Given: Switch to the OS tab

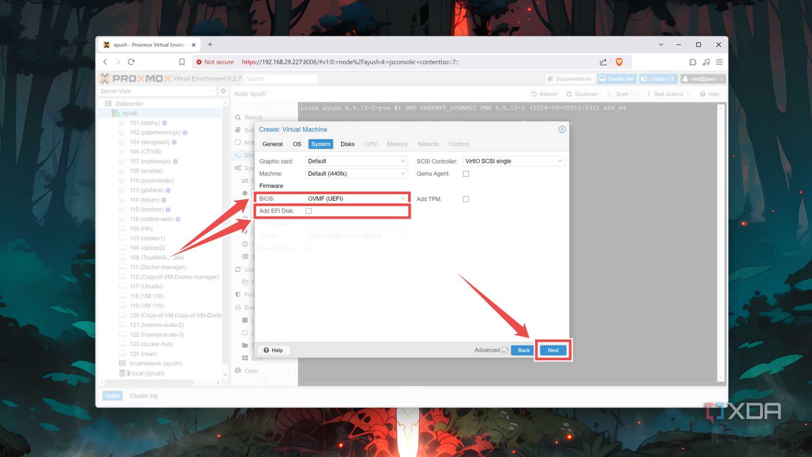Looking at the screenshot, I should 297,144.
